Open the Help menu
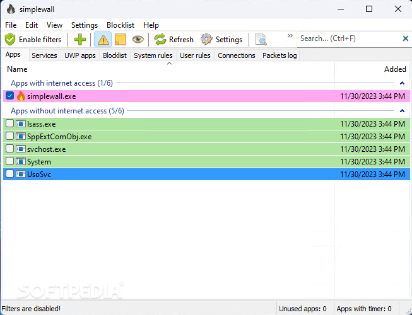Viewport: 412px width, 315px height. point(151,25)
